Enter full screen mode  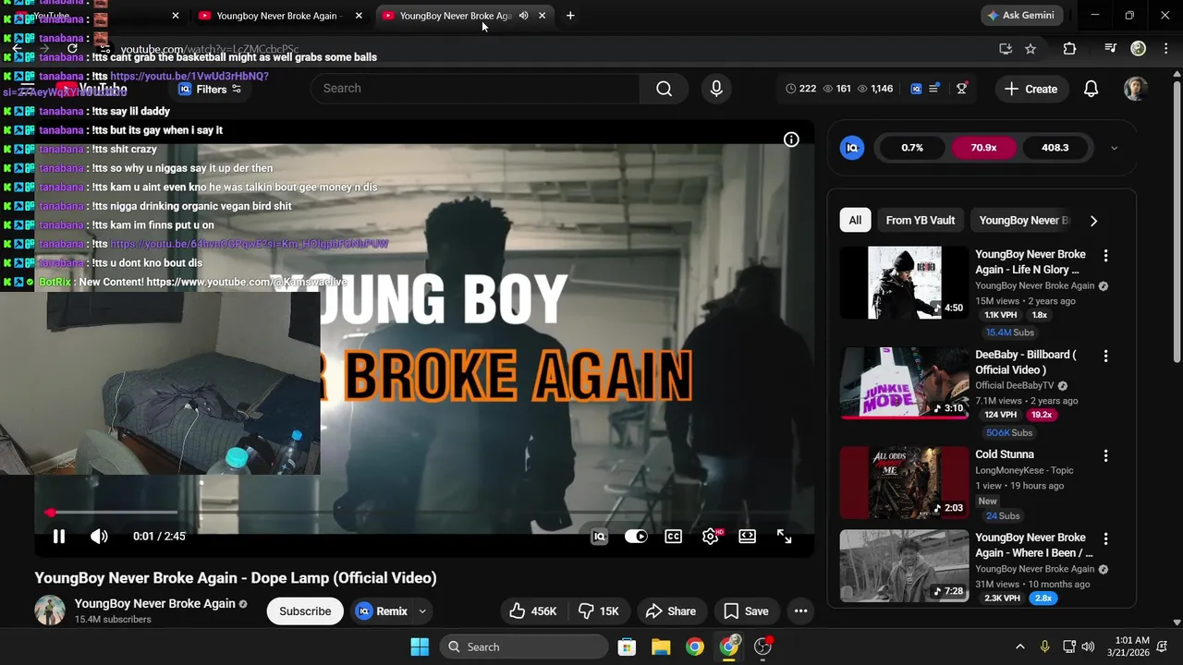pos(784,536)
